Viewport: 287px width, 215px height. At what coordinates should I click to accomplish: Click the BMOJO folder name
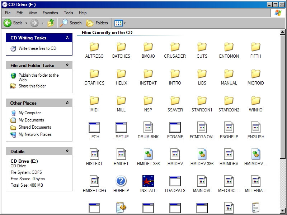pos(148,56)
